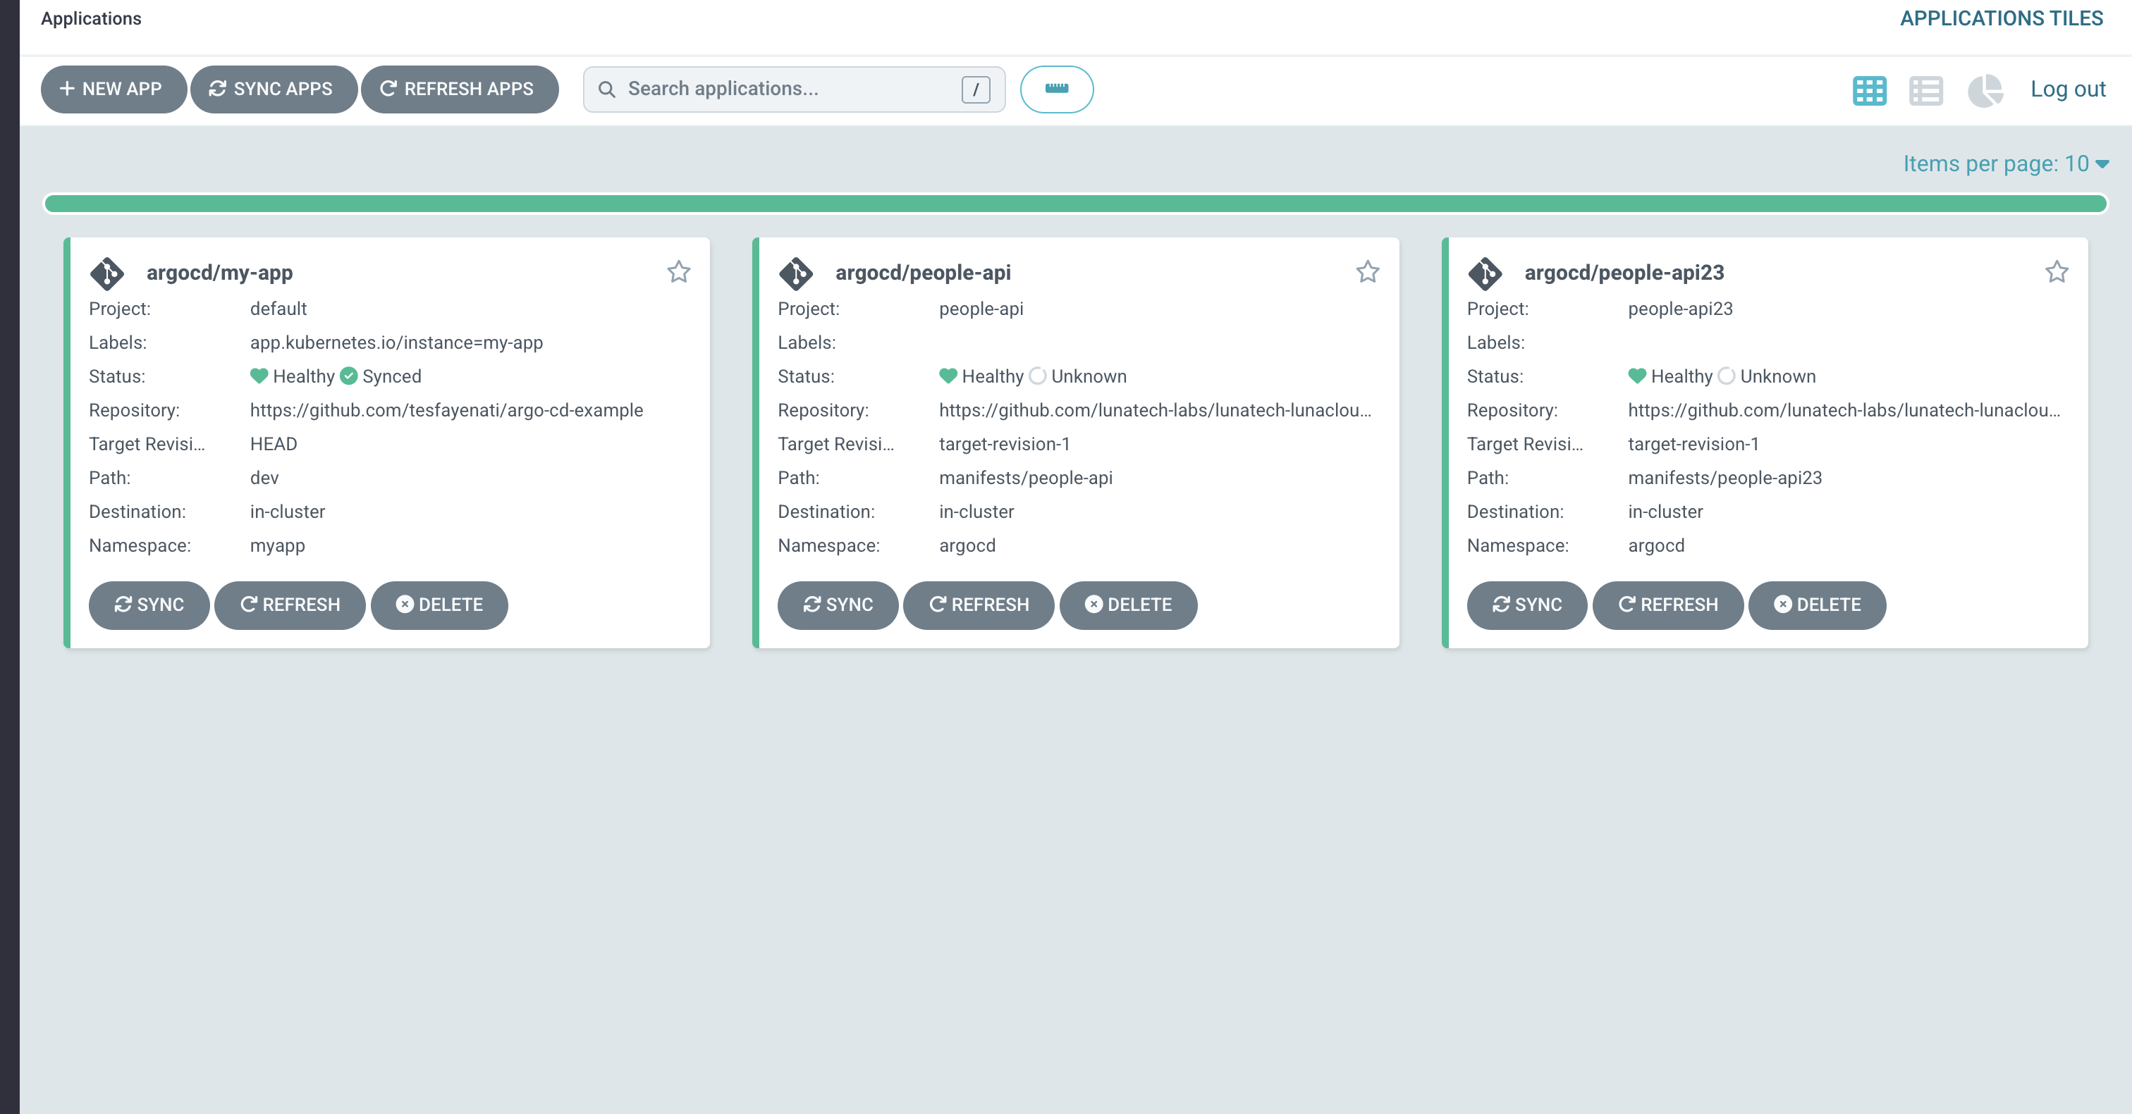Viewport: 2132px width, 1114px height.
Task: Click the Synced check icon on my-app
Action: pyautogui.click(x=348, y=376)
